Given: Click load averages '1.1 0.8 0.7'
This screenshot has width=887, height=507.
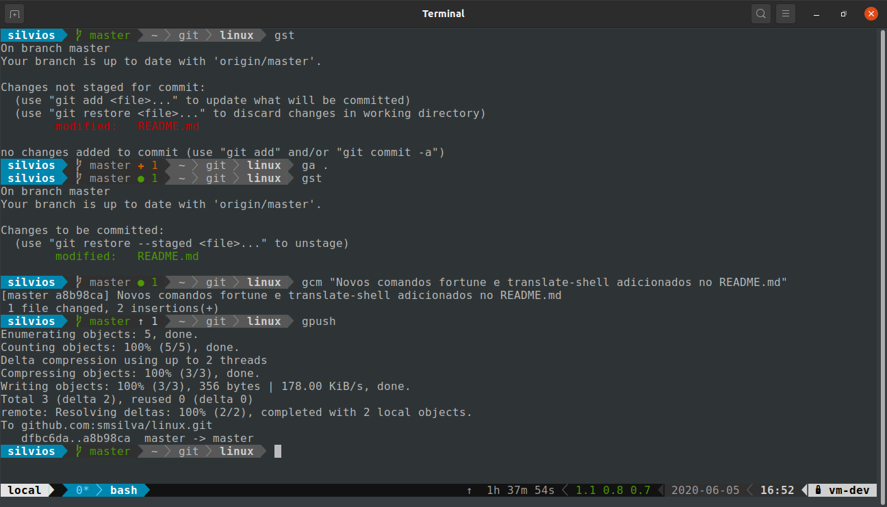Looking at the screenshot, I should point(613,491).
